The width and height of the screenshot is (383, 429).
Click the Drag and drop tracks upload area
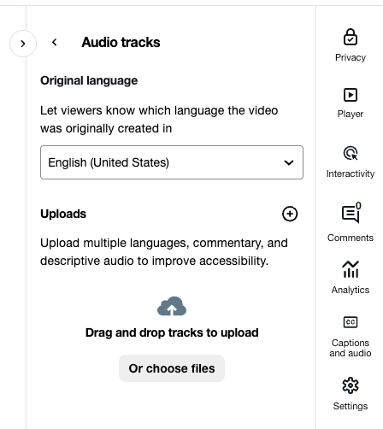[172, 332]
